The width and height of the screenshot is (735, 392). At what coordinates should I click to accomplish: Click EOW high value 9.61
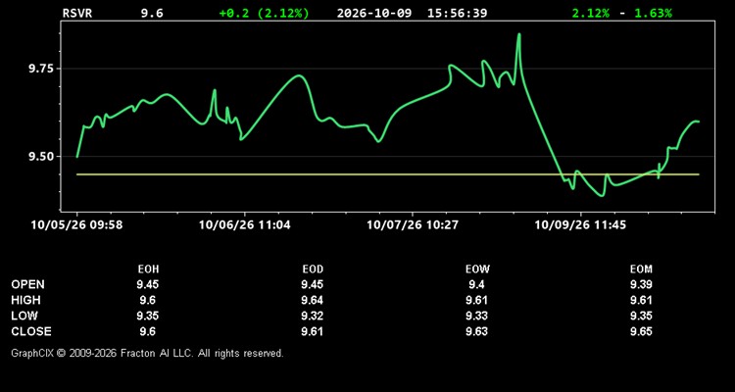(x=477, y=300)
